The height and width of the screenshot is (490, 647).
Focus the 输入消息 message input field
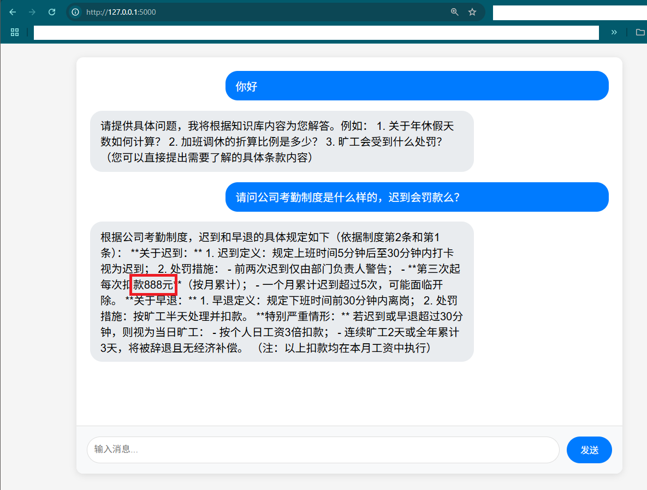pyautogui.click(x=323, y=450)
